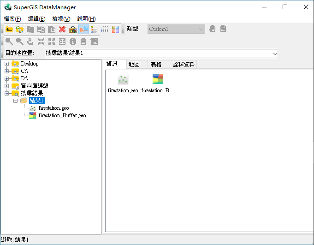
Task: Click the SuperGIS DataManager app icon
Action: pos(8,7)
